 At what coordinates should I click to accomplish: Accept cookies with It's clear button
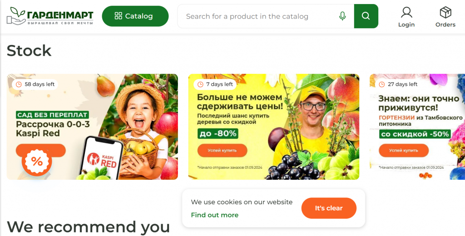coord(329,208)
